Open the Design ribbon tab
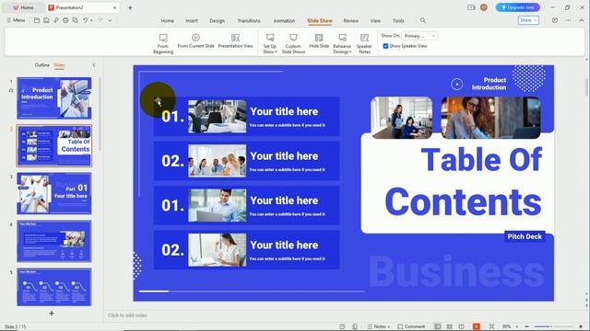The height and width of the screenshot is (331, 590). (x=218, y=20)
